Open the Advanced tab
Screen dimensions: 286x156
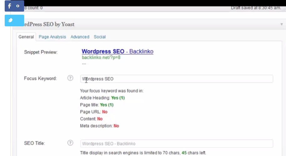[80, 37]
